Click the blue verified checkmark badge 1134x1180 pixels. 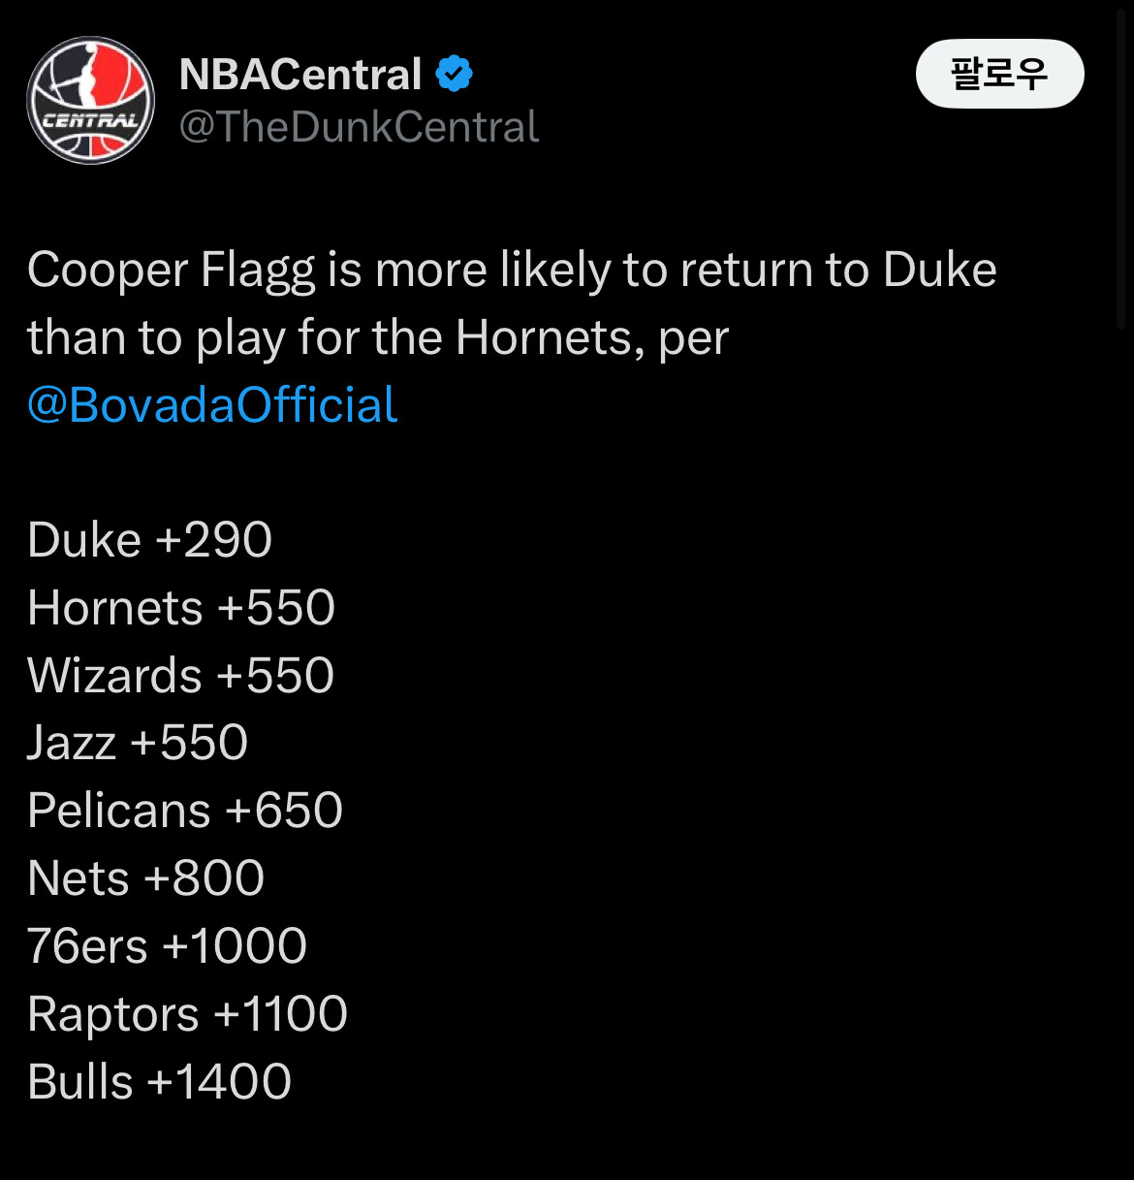click(x=454, y=74)
